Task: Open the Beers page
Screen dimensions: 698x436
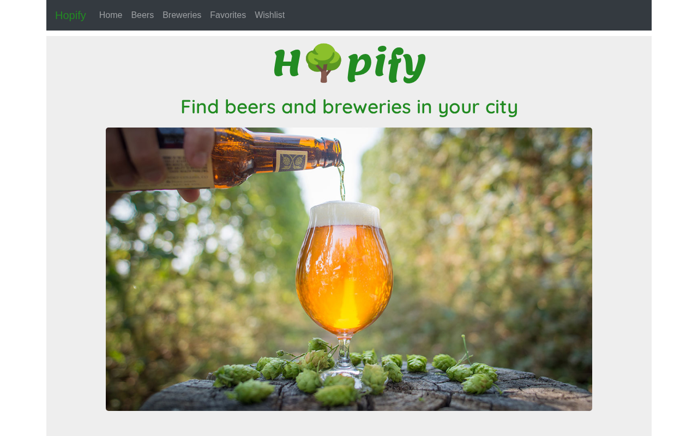Action: click(142, 15)
